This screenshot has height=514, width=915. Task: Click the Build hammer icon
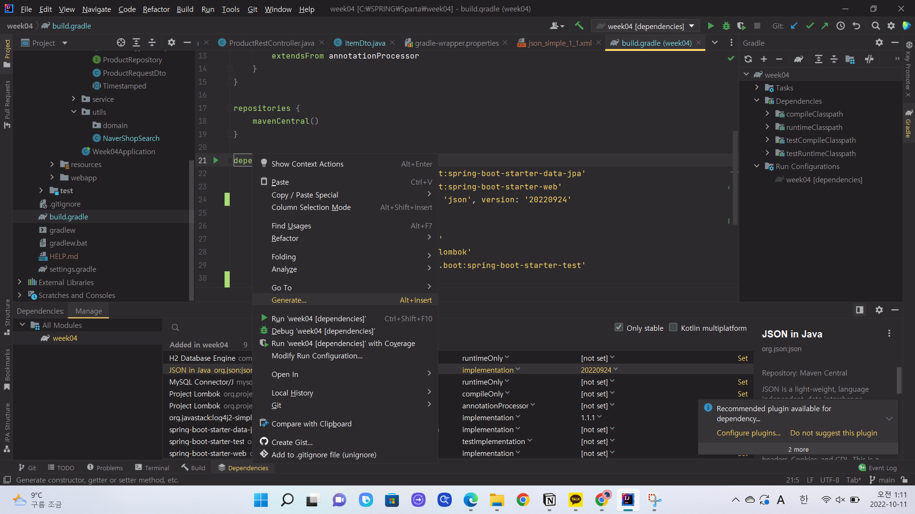pyautogui.click(x=579, y=26)
